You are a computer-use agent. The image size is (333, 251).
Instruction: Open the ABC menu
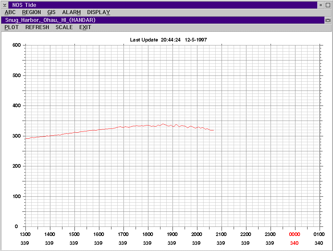(10, 12)
